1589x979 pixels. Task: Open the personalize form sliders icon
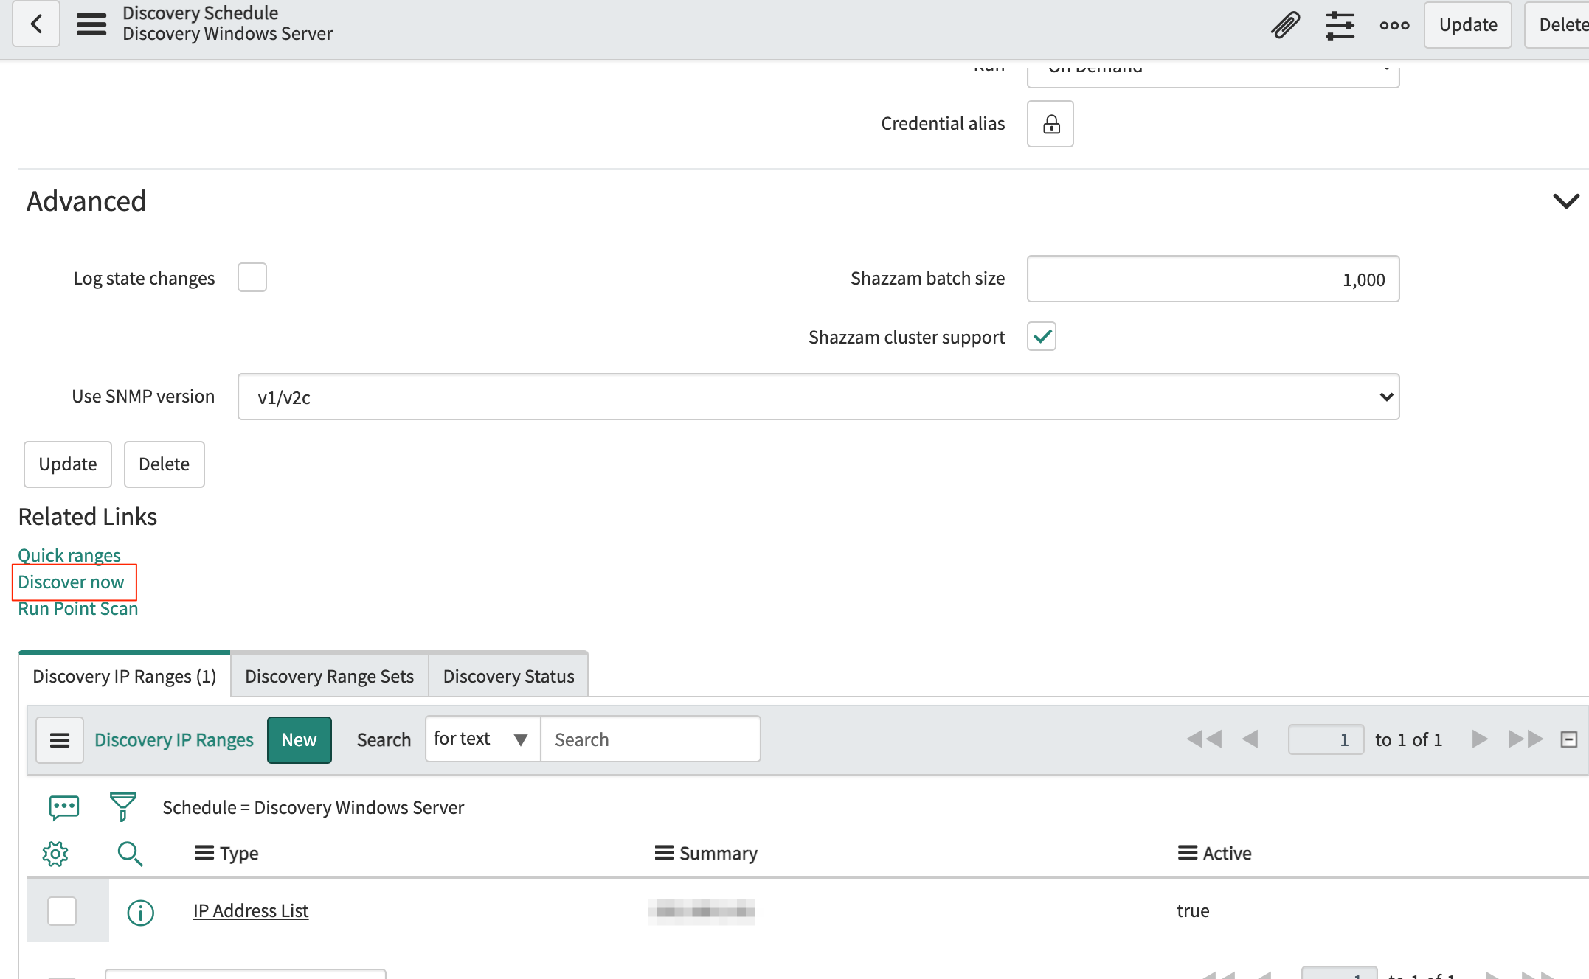[x=1340, y=24]
